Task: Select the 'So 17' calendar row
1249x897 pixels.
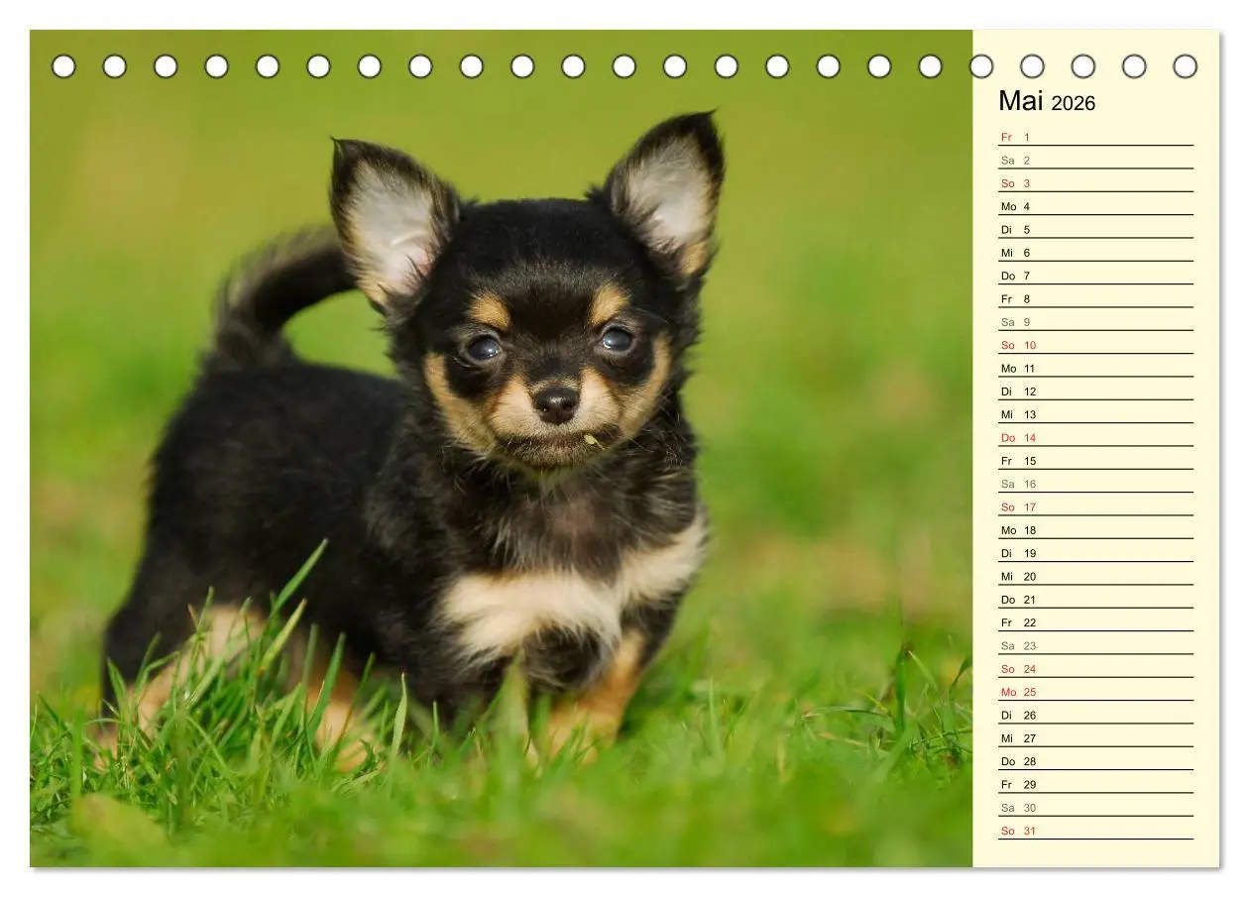Action: tap(1095, 506)
